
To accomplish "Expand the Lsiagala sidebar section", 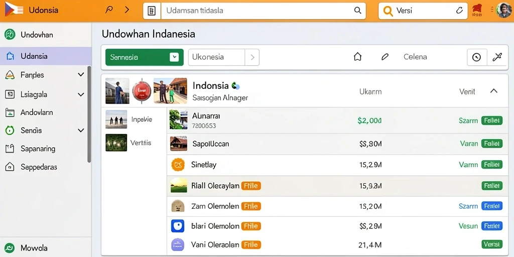I will click(x=81, y=94).
